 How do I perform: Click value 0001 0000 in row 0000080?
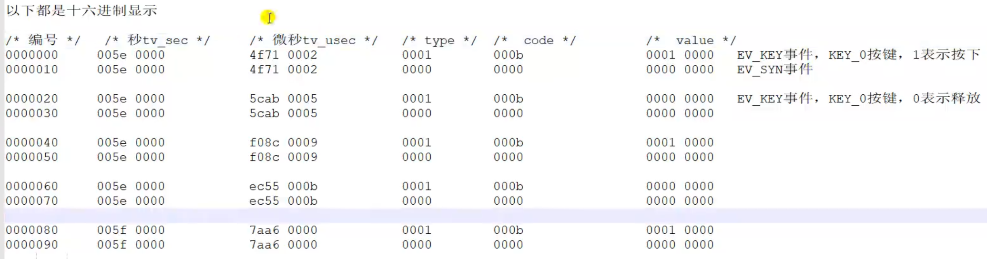pos(680,230)
